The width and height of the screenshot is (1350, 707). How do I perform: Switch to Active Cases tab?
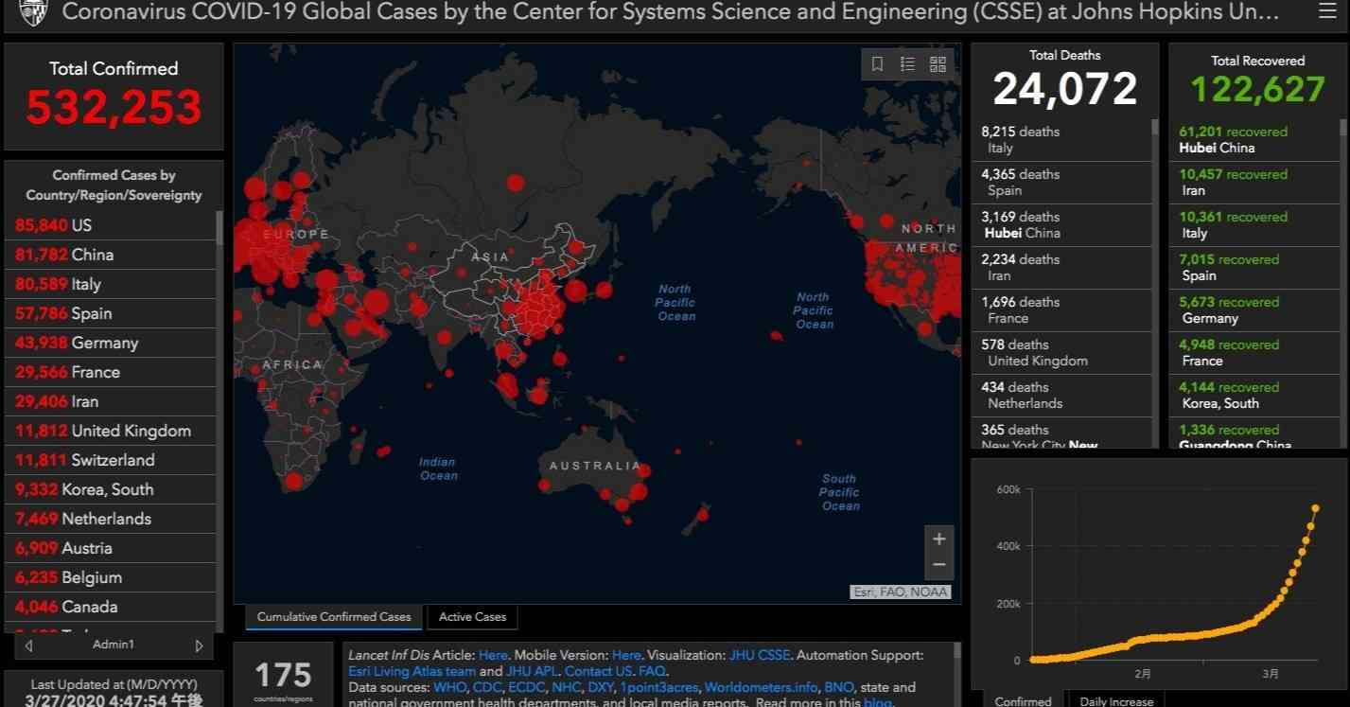pos(472,617)
